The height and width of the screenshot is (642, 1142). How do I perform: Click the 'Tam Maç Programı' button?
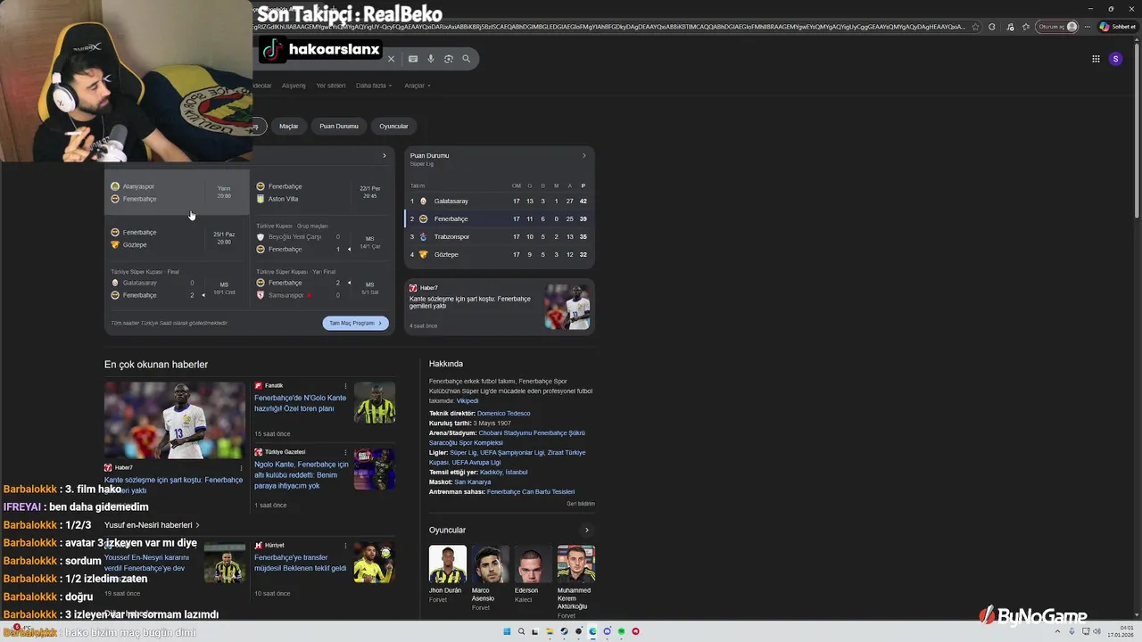click(x=356, y=323)
